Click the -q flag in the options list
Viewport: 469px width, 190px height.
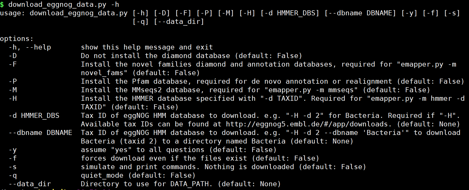click(13, 175)
